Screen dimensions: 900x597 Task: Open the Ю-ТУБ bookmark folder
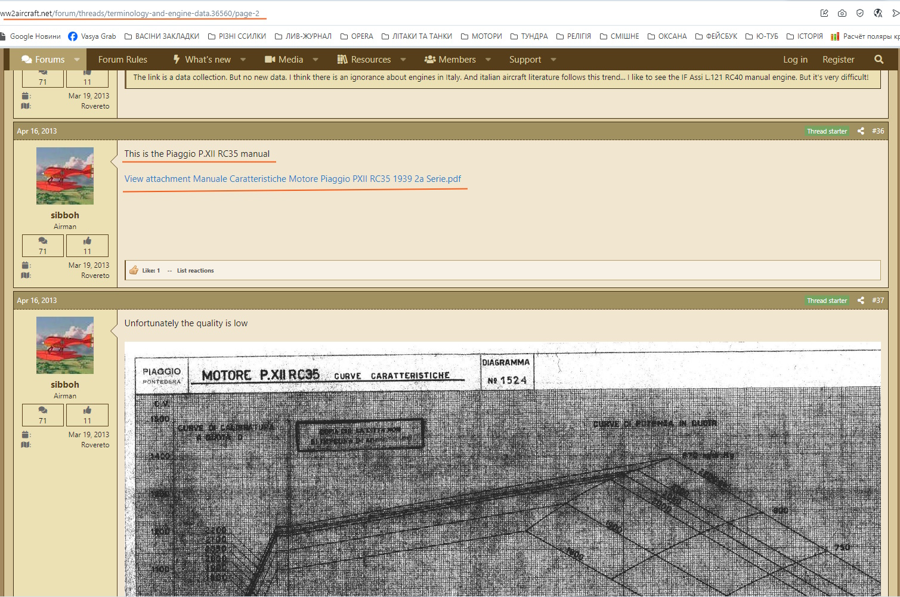click(762, 36)
